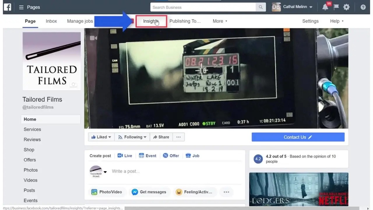
Task: Open Services in the sidebar
Action: 32,129
